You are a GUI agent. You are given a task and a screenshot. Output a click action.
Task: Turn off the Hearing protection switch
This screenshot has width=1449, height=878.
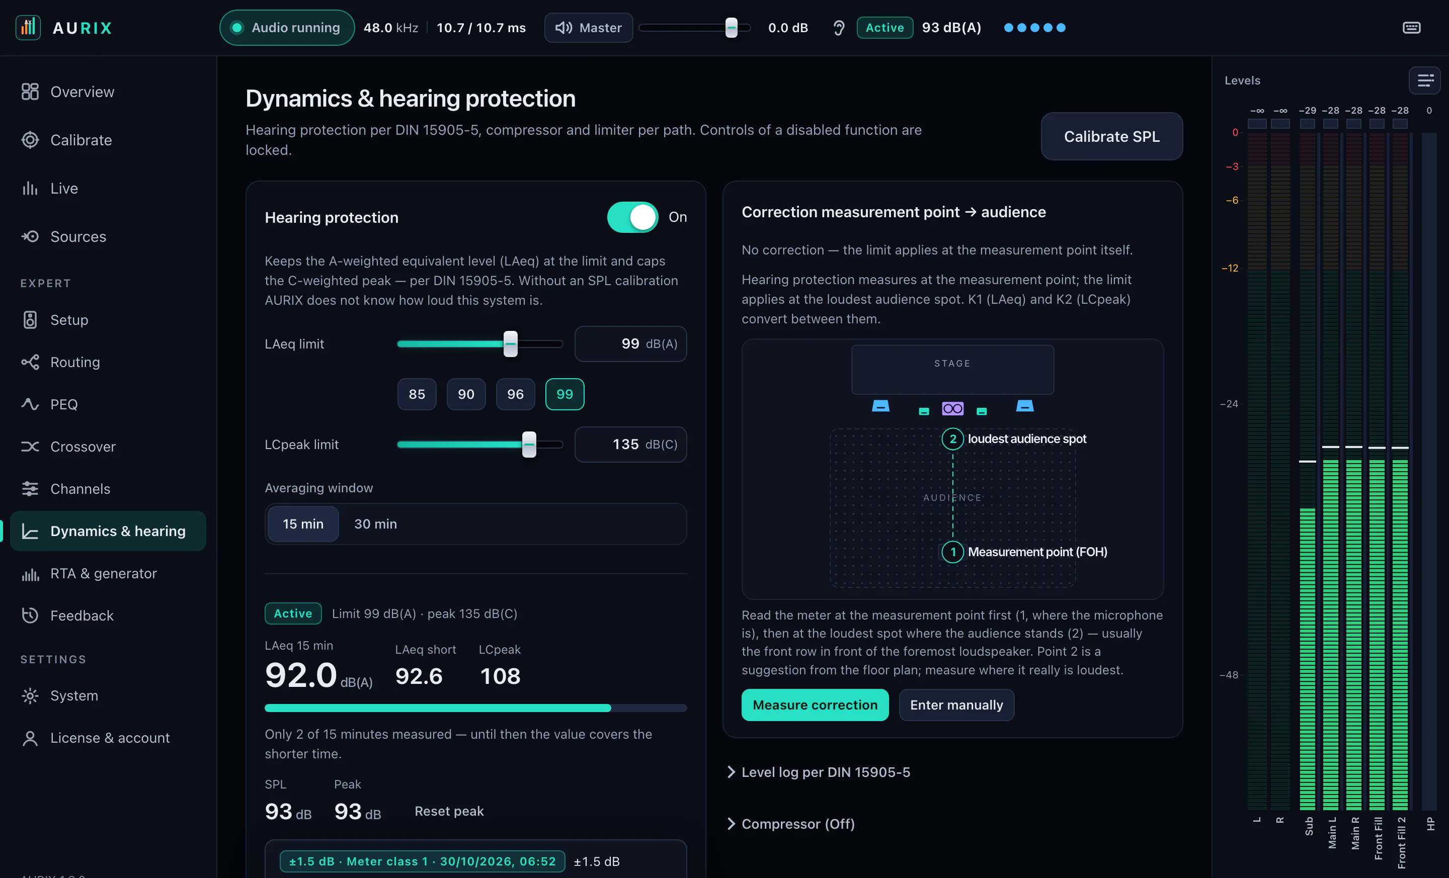(x=633, y=217)
